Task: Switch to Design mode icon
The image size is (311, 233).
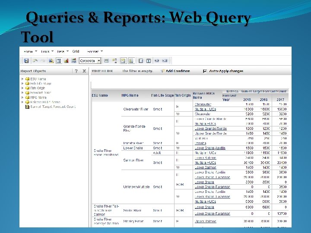Action: pos(51,61)
